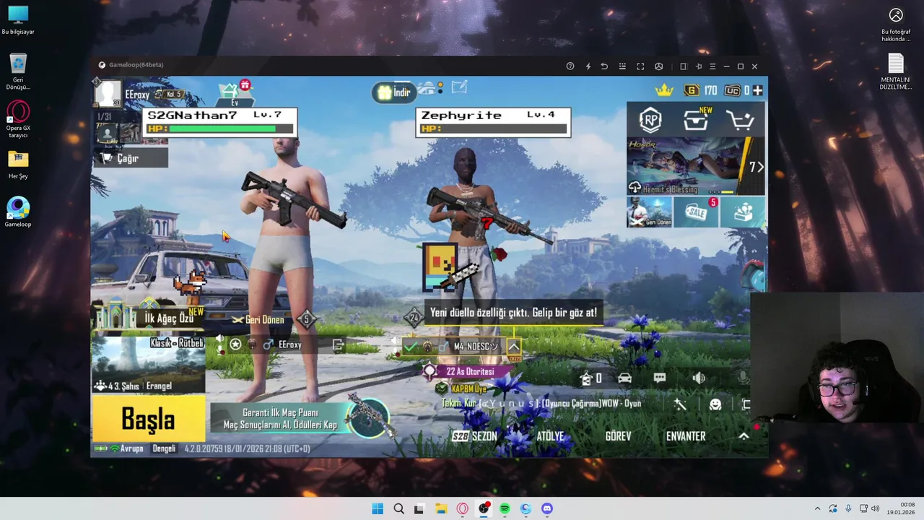The height and width of the screenshot is (520, 924).
Task: Open the ATÖLYE tab
Action: pos(550,436)
